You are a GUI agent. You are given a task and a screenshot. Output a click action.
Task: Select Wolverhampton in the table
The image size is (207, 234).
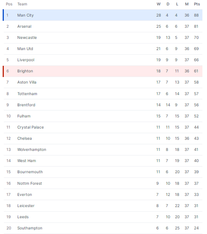[31, 150]
